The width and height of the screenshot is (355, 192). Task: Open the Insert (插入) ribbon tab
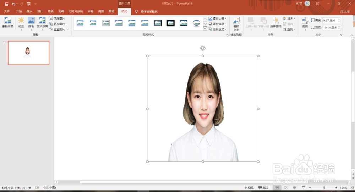point(29,11)
